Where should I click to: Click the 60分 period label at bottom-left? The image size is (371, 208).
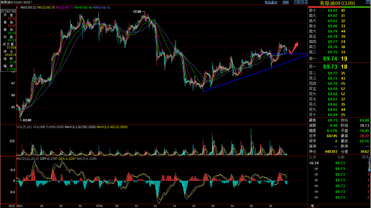pos(12,206)
